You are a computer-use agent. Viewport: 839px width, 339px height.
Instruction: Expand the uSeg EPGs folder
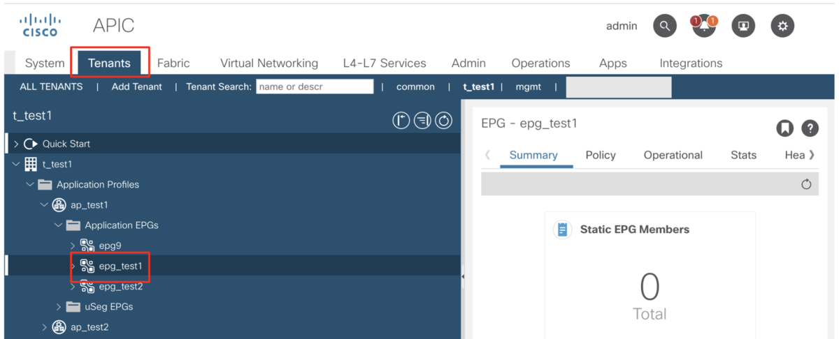59,307
